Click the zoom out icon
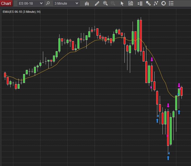This screenshot has width=191, height=166. tap(113, 3)
